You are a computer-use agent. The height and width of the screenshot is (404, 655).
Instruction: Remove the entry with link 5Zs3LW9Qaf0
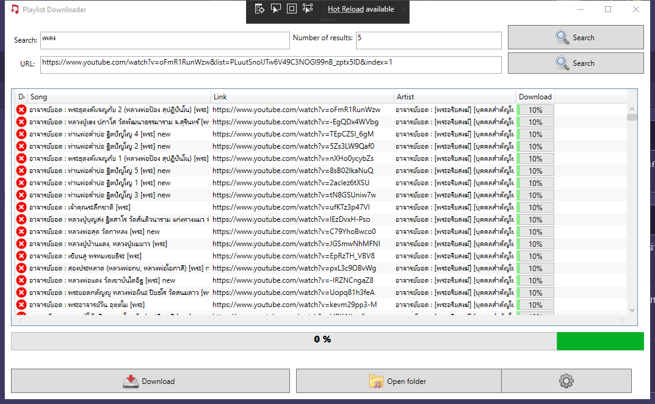[21, 146]
